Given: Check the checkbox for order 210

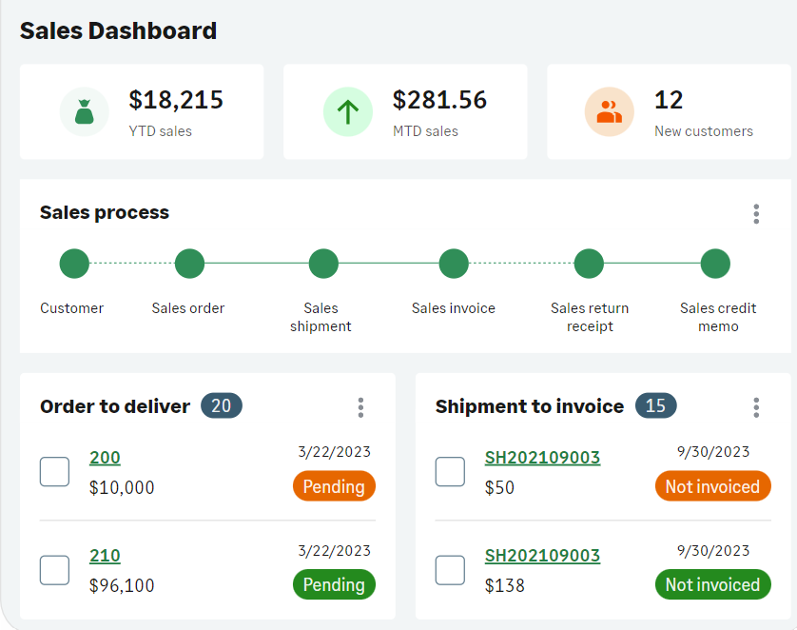Looking at the screenshot, I should pos(54,569).
